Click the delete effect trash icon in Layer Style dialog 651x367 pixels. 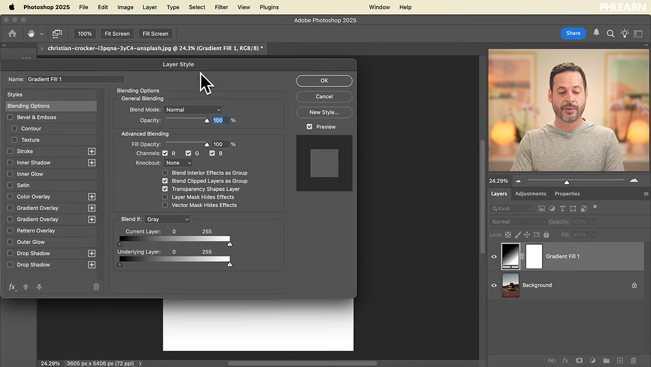click(96, 287)
